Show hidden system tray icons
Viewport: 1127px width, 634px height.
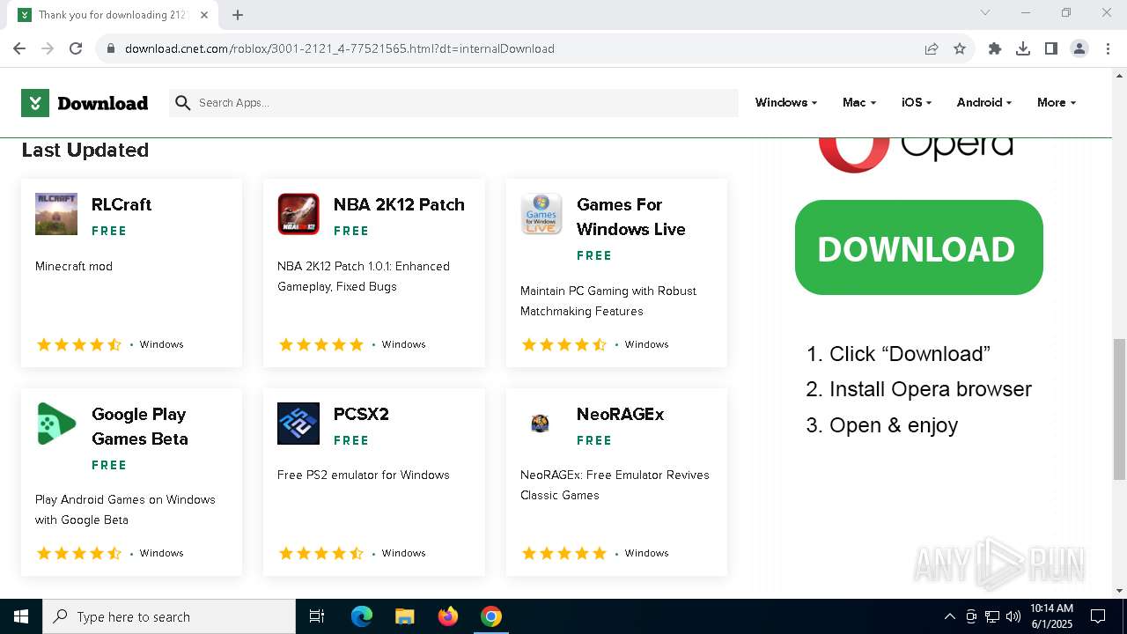pos(949,616)
